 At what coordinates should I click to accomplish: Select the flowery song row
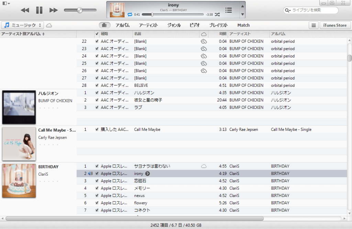click(212, 203)
